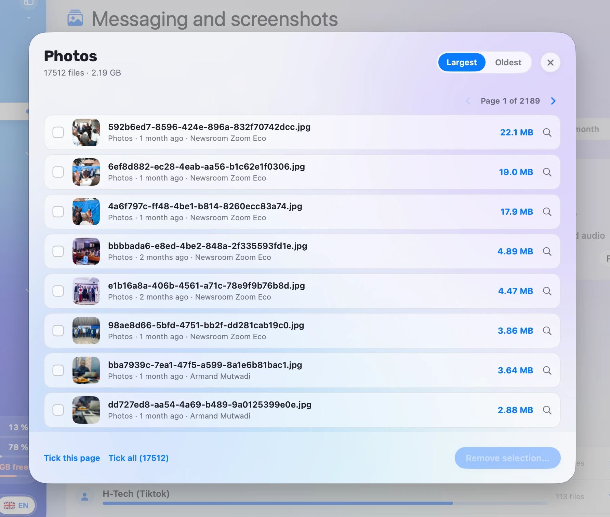Click Tick all (17512) link
The height and width of the screenshot is (517, 610).
(138, 458)
